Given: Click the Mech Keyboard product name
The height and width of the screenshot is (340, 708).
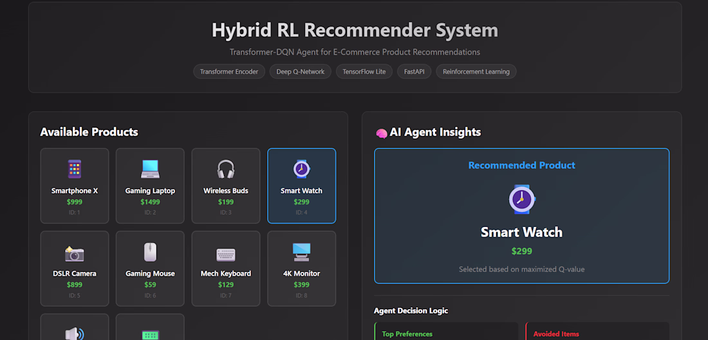Looking at the screenshot, I should pos(226,274).
